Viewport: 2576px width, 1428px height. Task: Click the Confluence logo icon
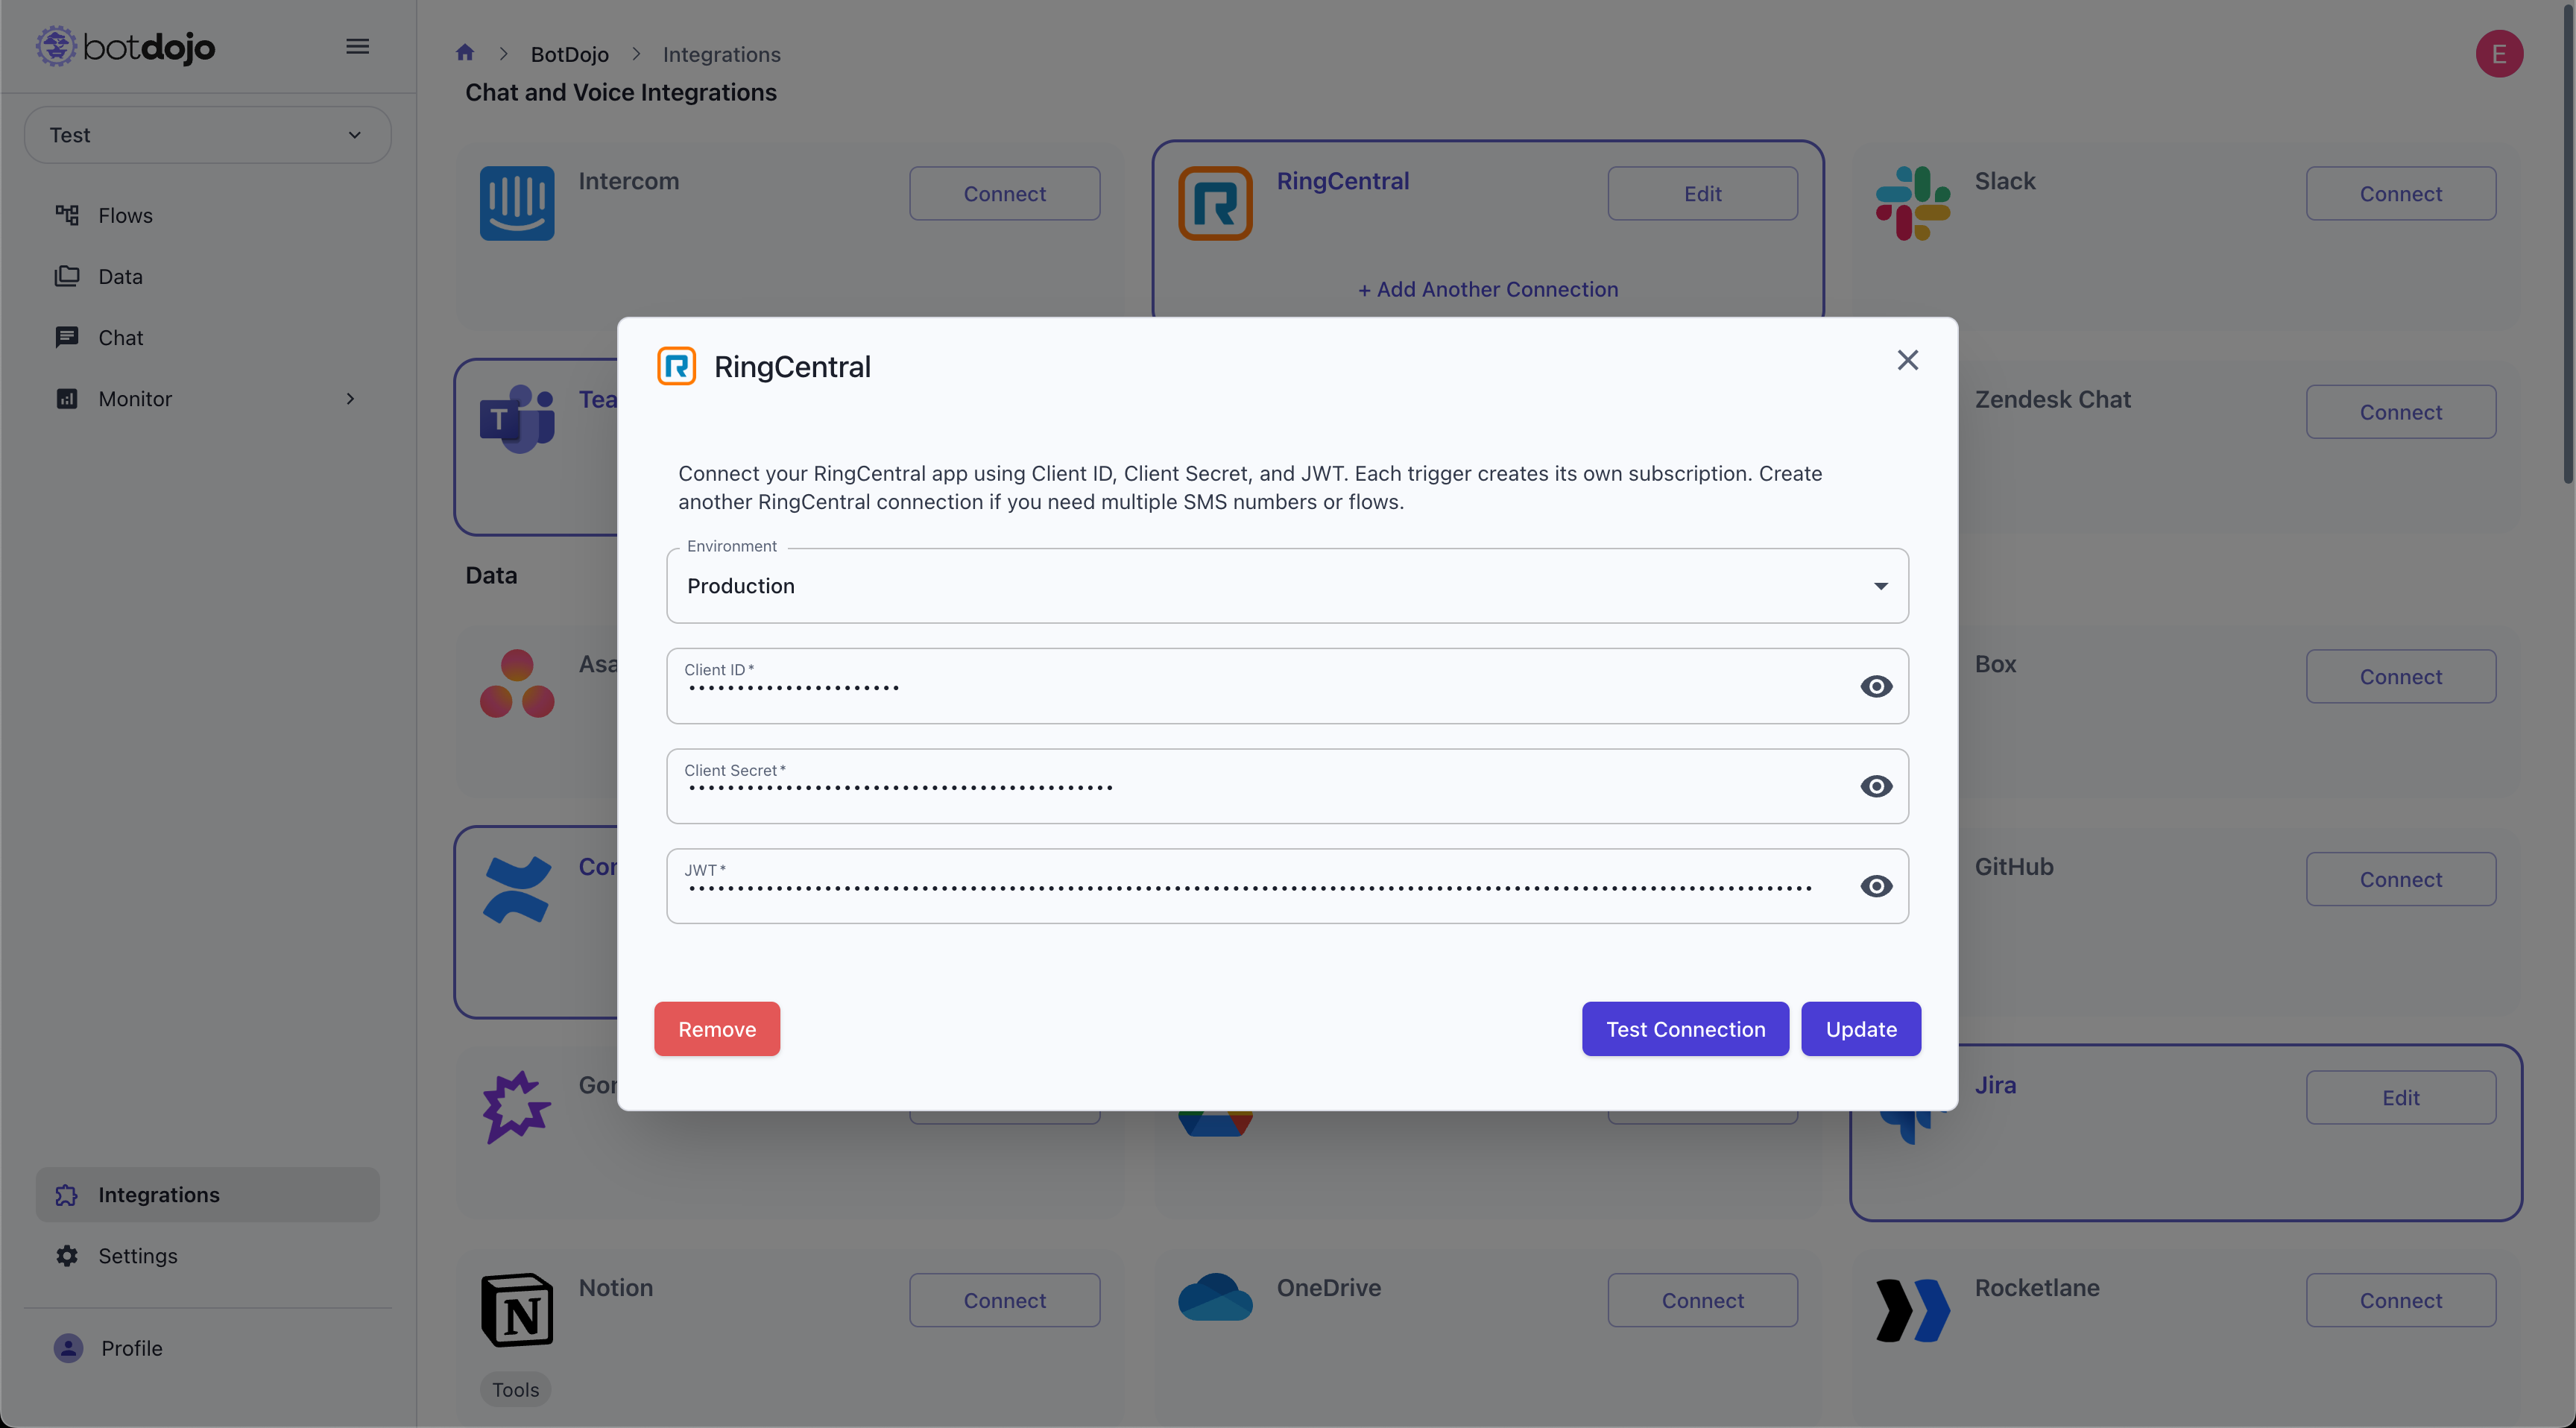(x=517, y=889)
